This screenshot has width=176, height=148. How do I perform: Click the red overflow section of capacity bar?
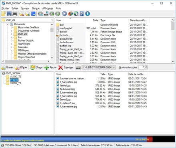pos(150,139)
